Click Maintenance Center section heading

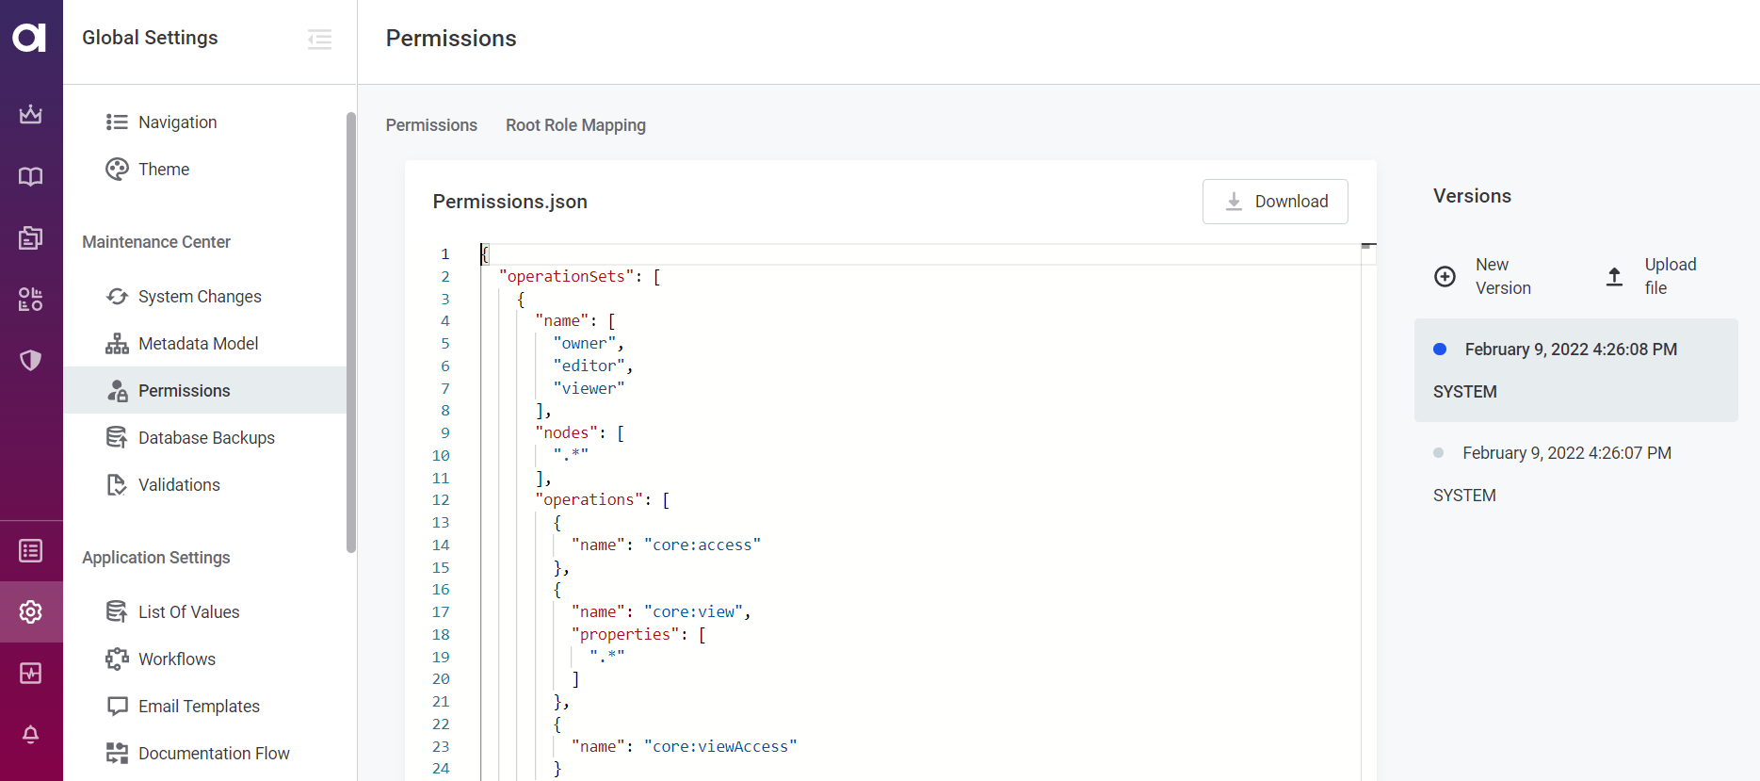pyautogui.click(x=156, y=242)
